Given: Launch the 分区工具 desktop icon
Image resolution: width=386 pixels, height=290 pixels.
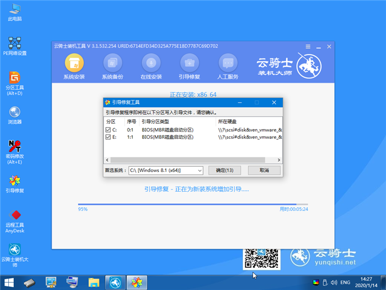Looking at the screenshot, I should [15, 78].
